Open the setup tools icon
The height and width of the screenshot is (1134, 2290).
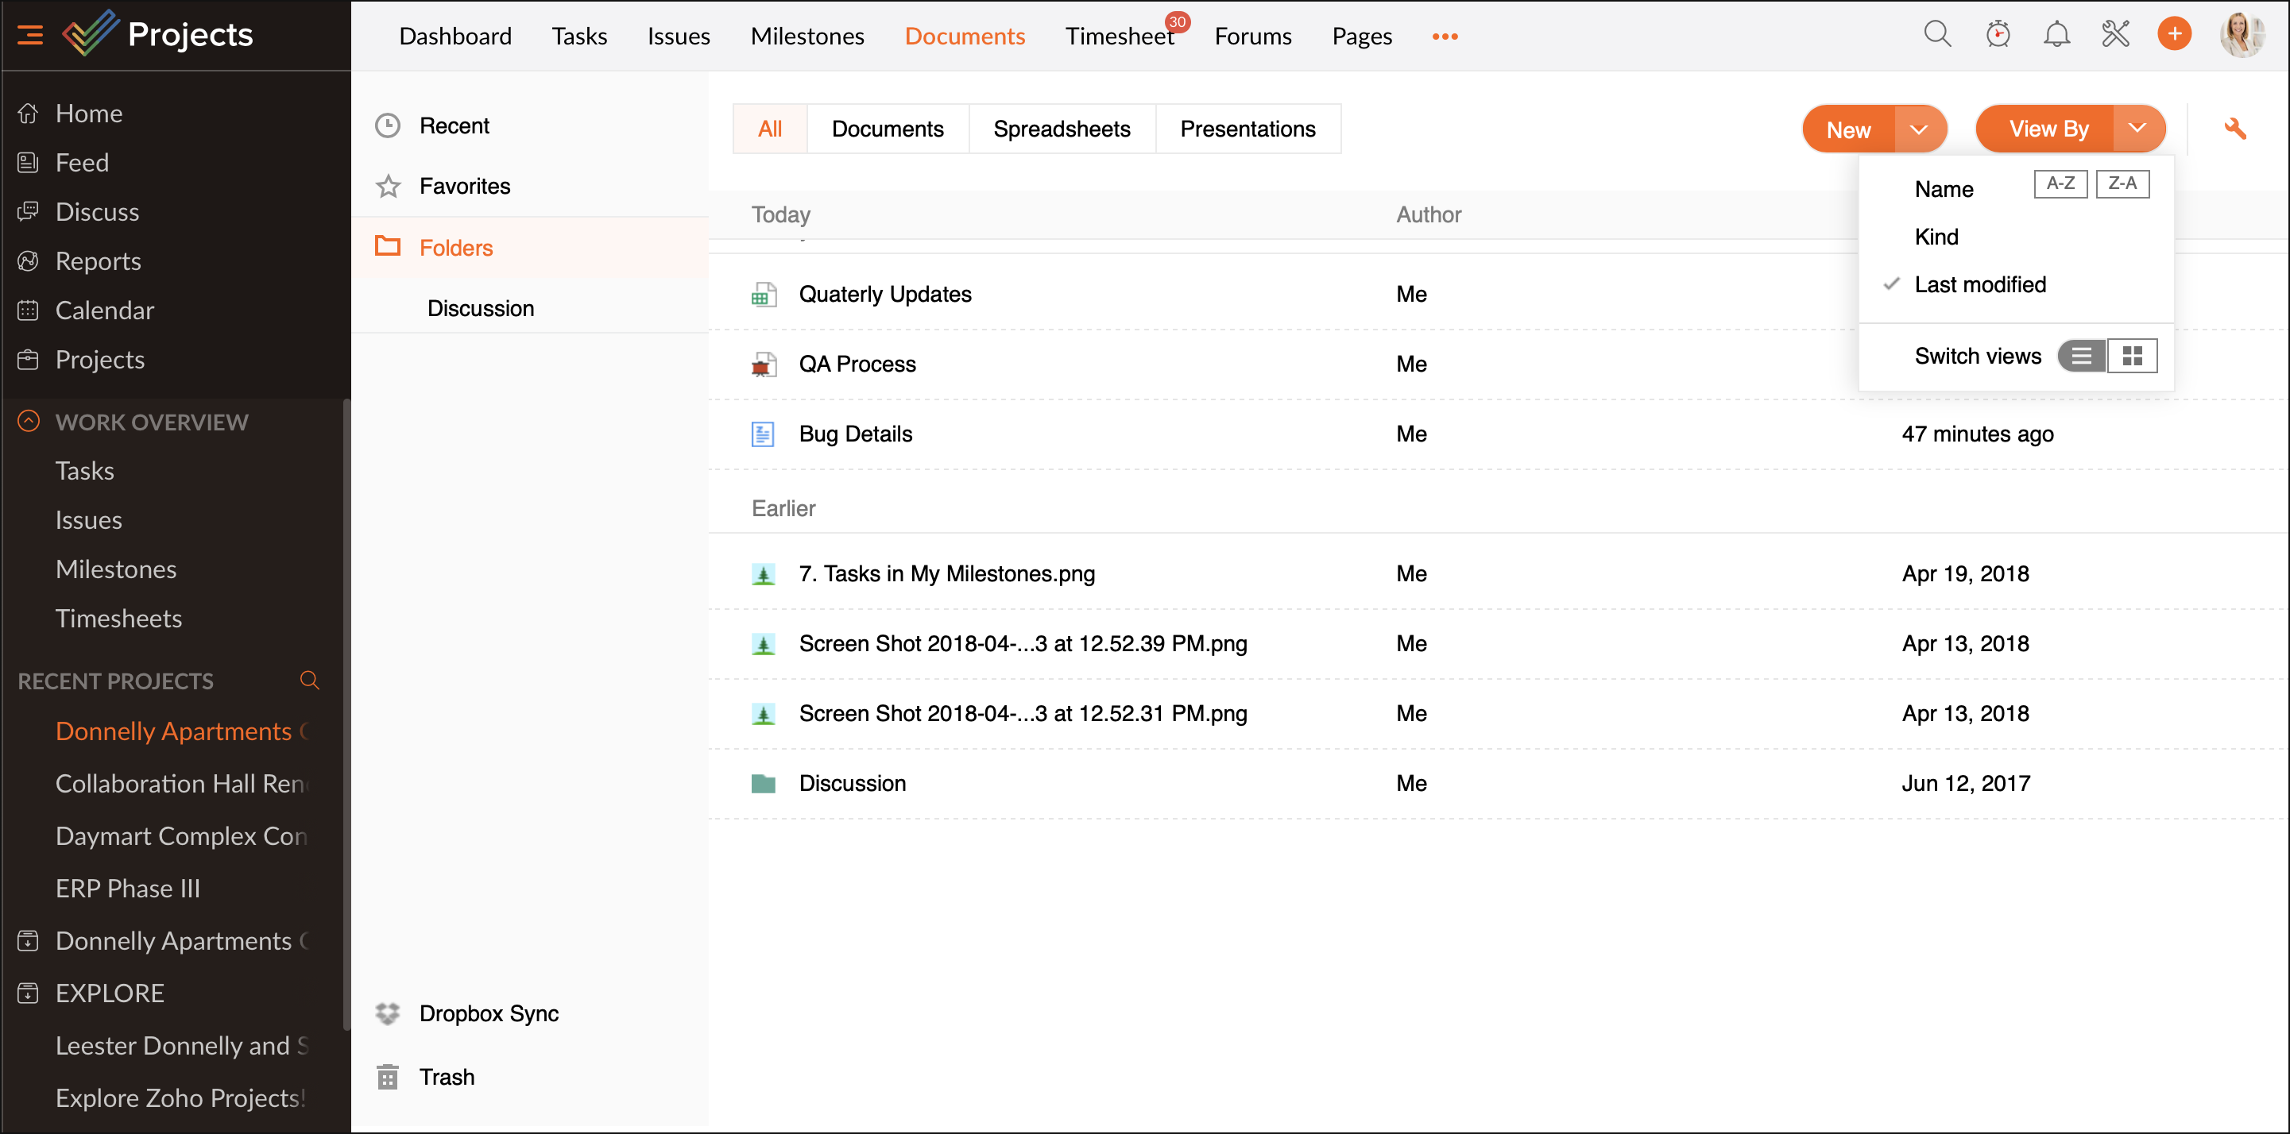pos(2115,35)
